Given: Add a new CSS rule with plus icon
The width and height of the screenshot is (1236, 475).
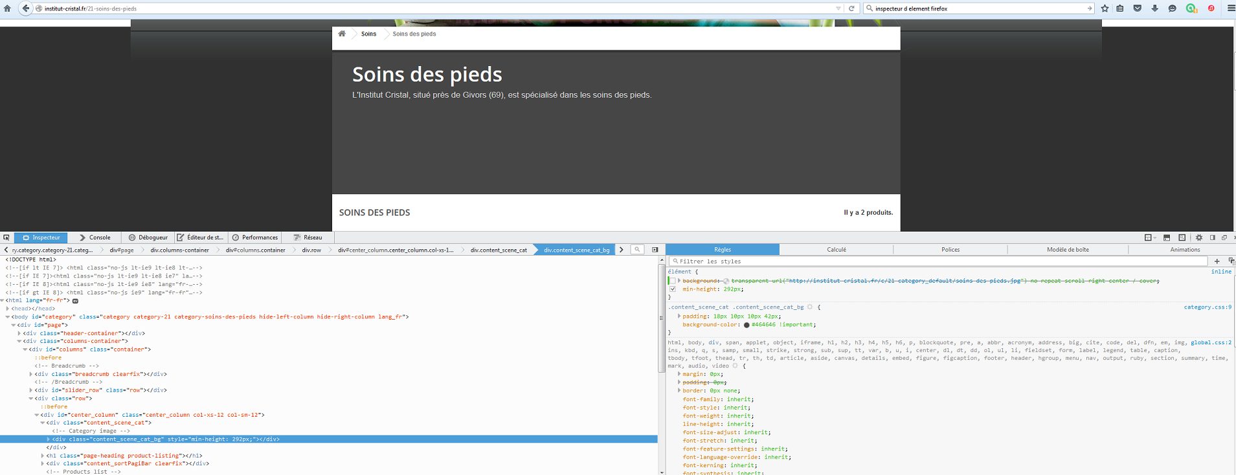Looking at the screenshot, I should coord(1217,261).
